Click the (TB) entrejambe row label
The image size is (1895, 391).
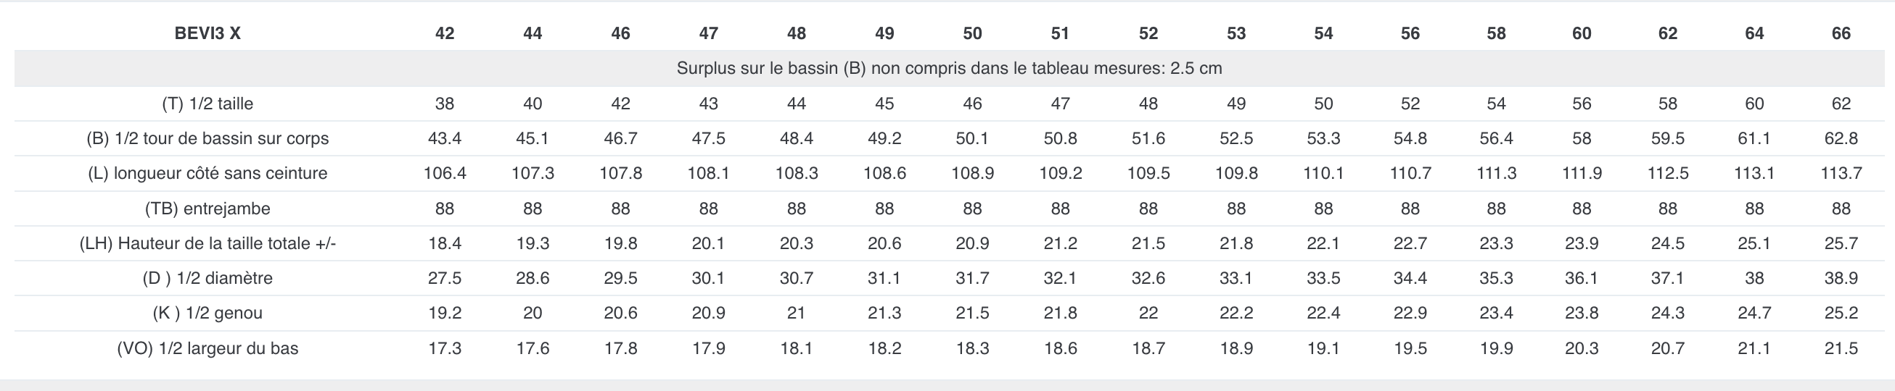pos(207,209)
